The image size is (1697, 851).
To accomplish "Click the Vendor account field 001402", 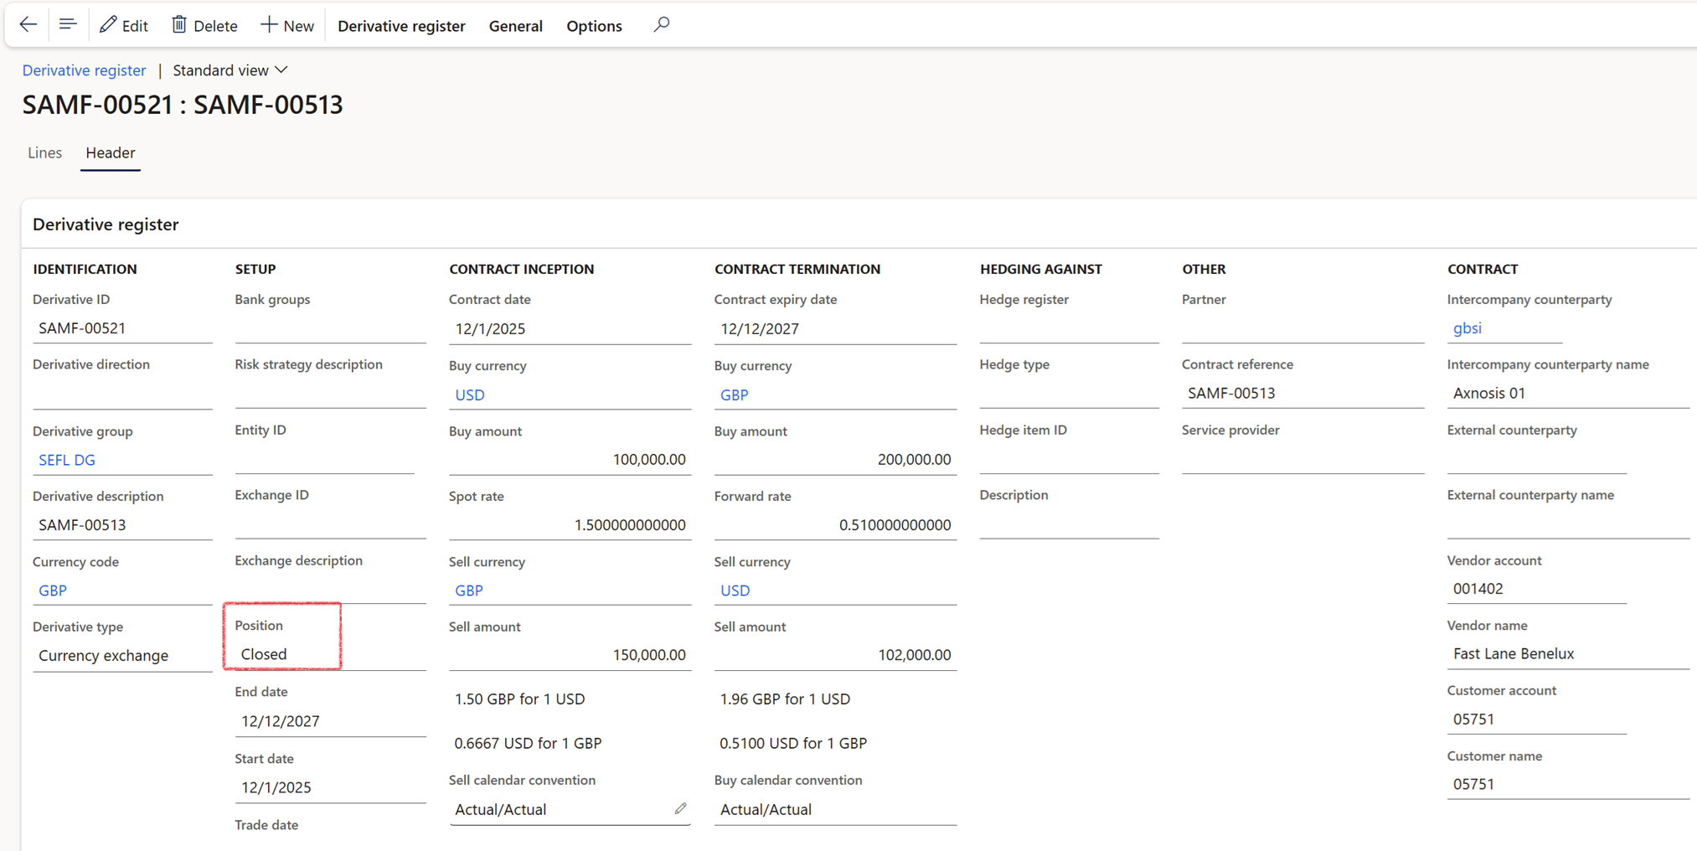I will 1535,589.
